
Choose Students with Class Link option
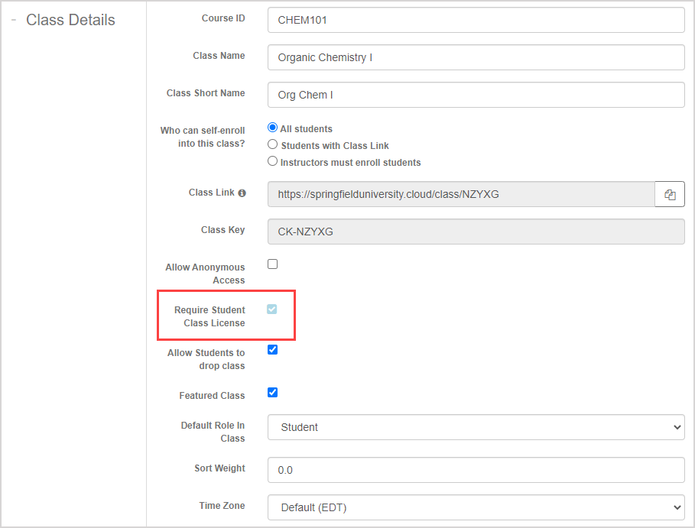pyautogui.click(x=273, y=145)
